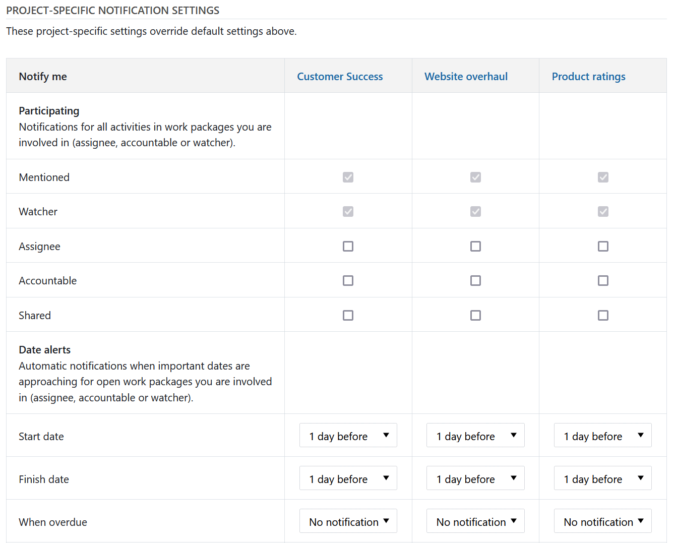The width and height of the screenshot is (675, 543).
Task: Check Accountable box for Customer Success
Action: pyautogui.click(x=348, y=280)
